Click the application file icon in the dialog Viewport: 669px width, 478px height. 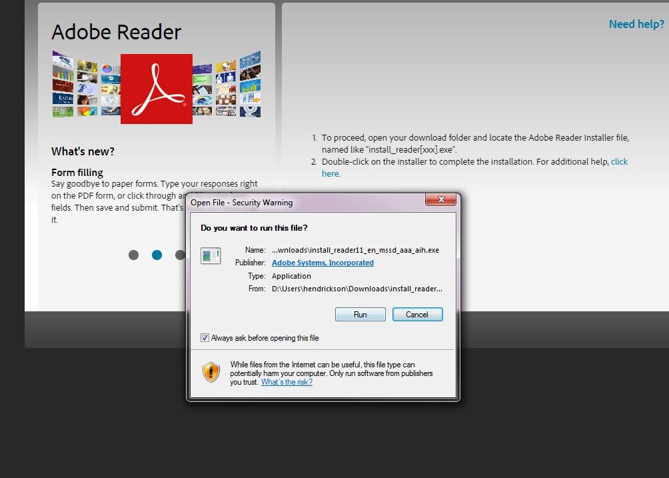click(211, 256)
